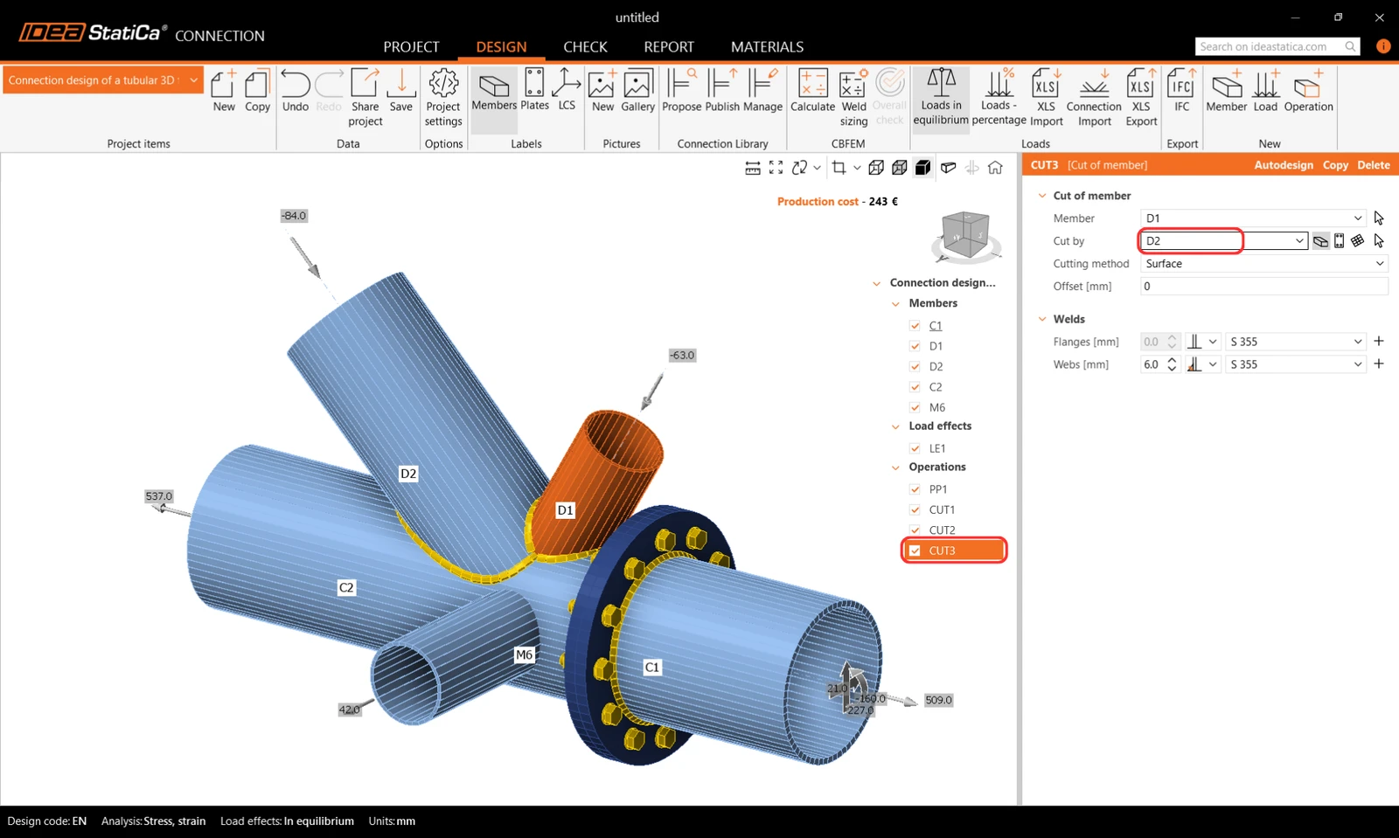The width and height of the screenshot is (1399, 838).
Task: Open Flanges material S 355 dropdown
Action: click(1357, 342)
